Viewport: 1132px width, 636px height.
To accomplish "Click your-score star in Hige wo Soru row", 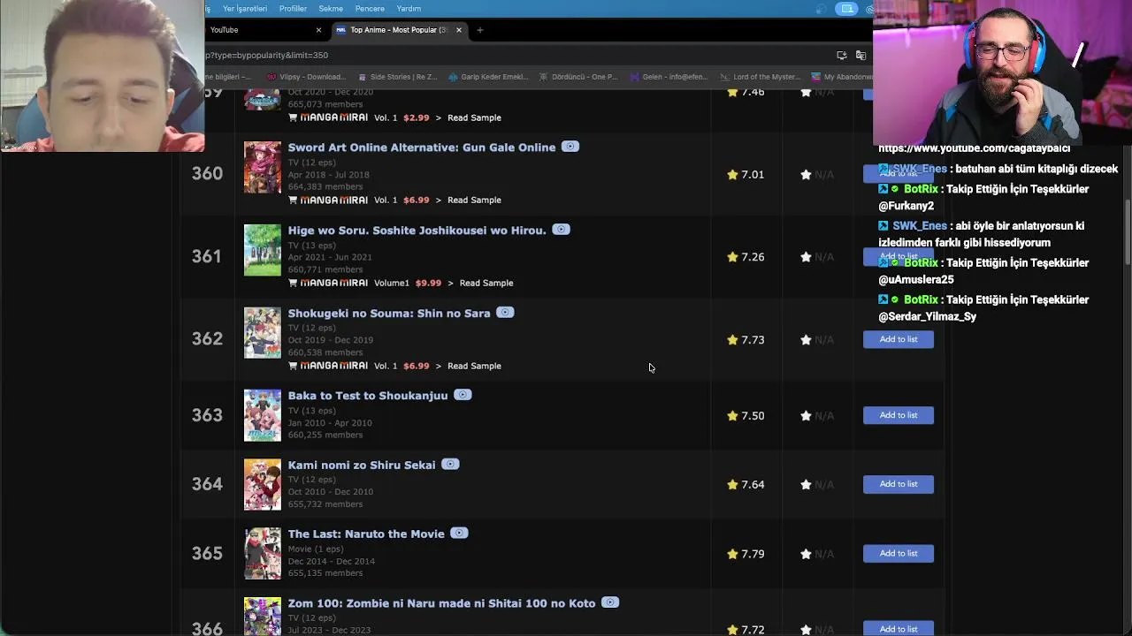I will tap(806, 257).
